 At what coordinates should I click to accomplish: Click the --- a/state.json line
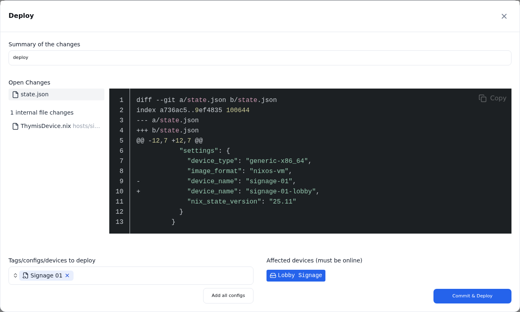(x=167, y=121)
